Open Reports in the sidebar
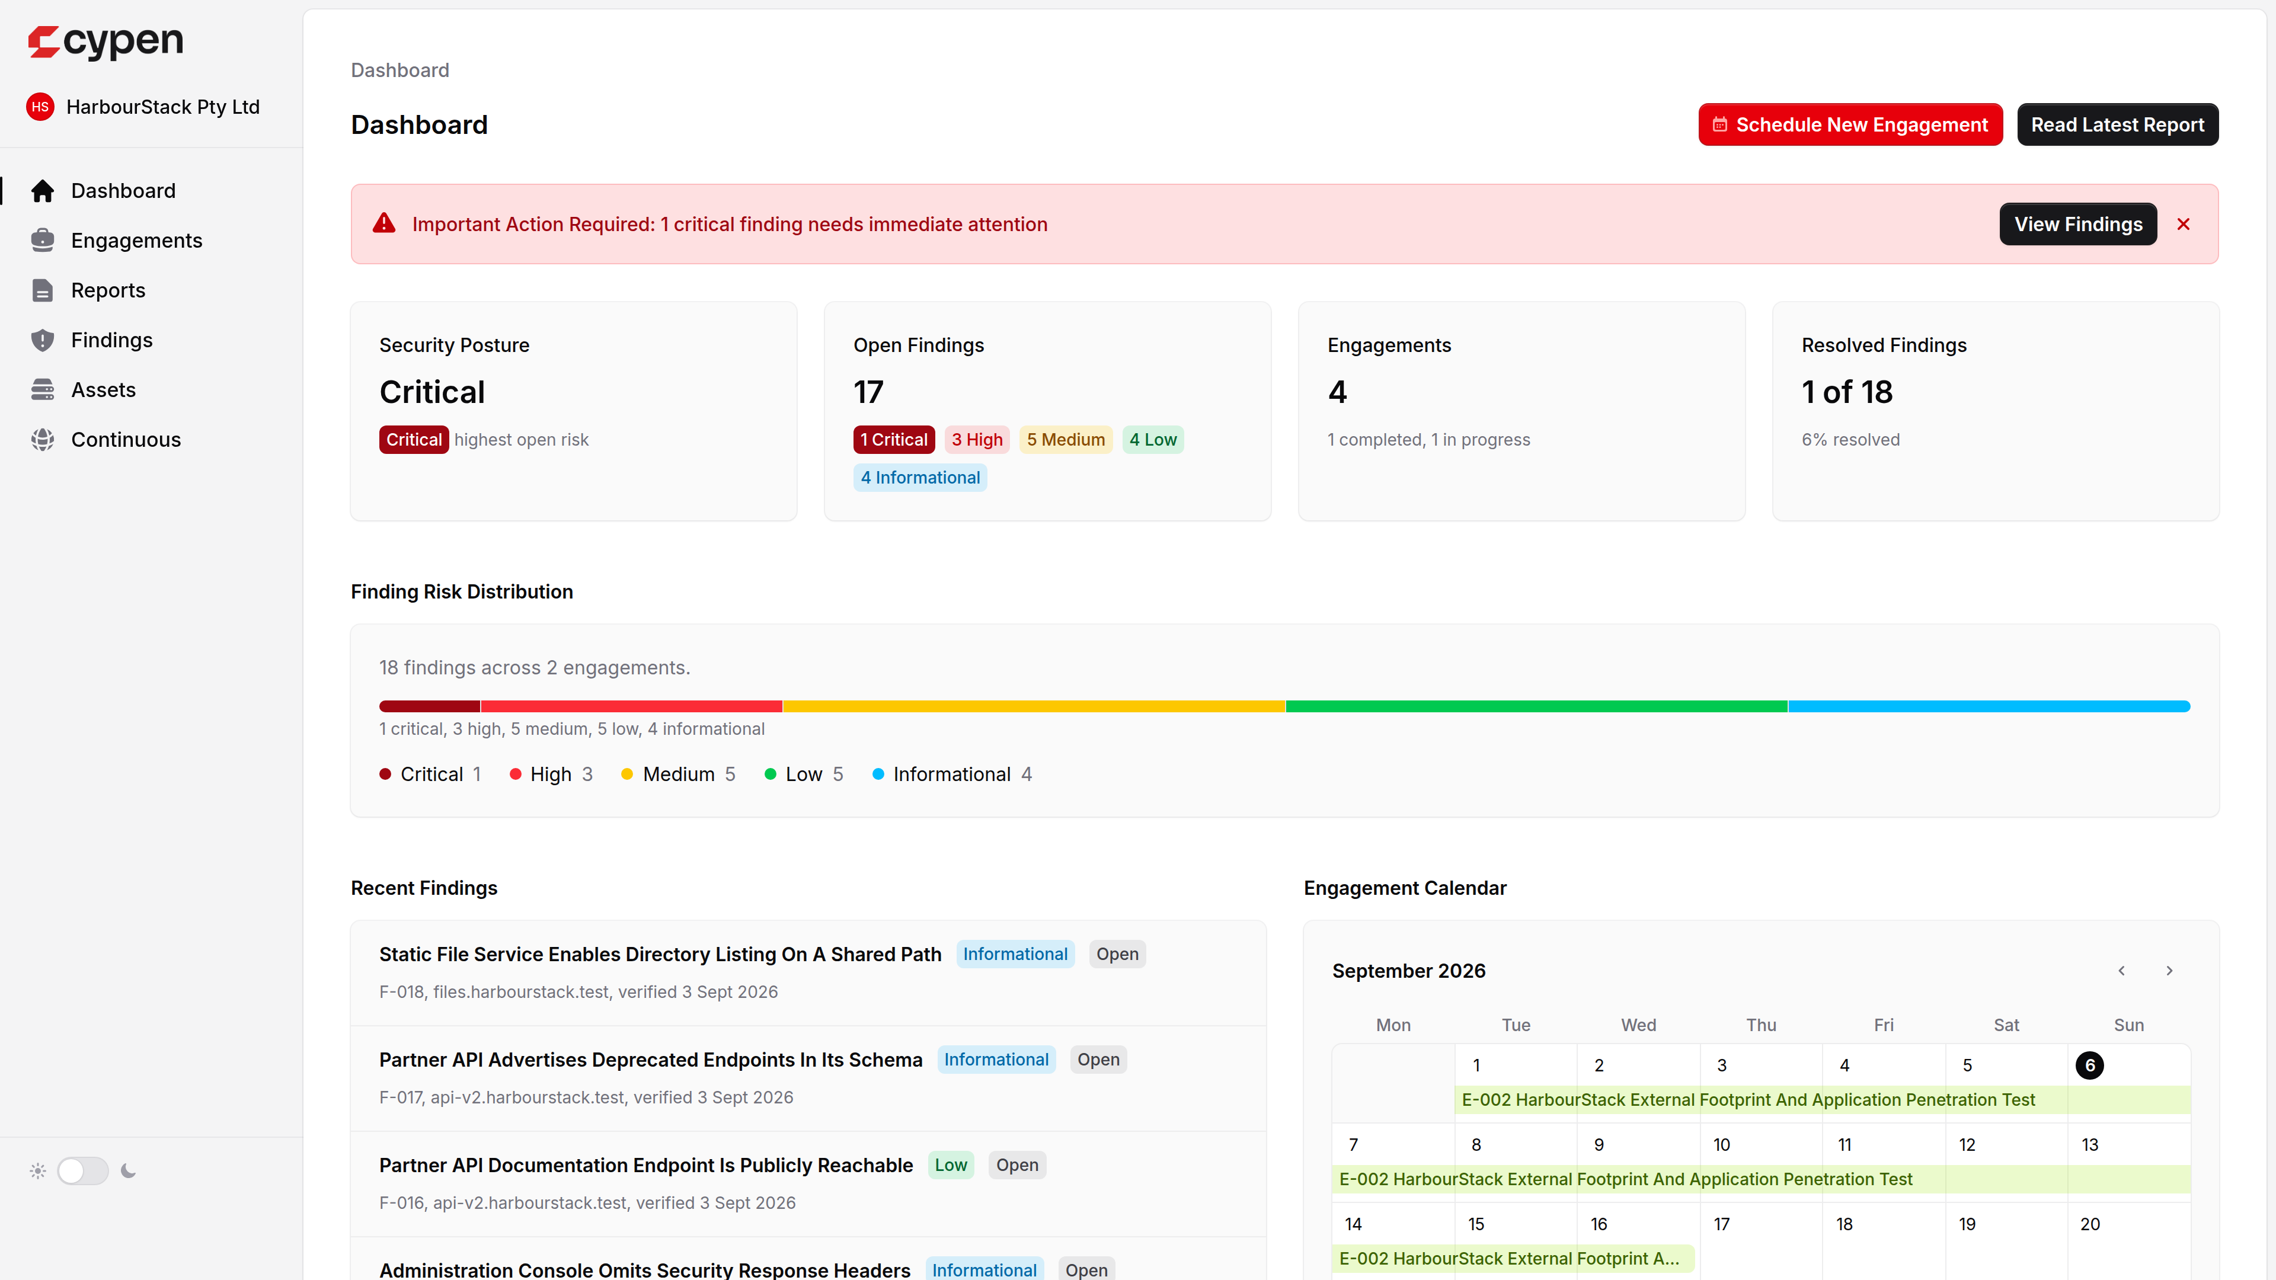Viewport: 2276px width, 1280px height. click(x=151, y=290)
